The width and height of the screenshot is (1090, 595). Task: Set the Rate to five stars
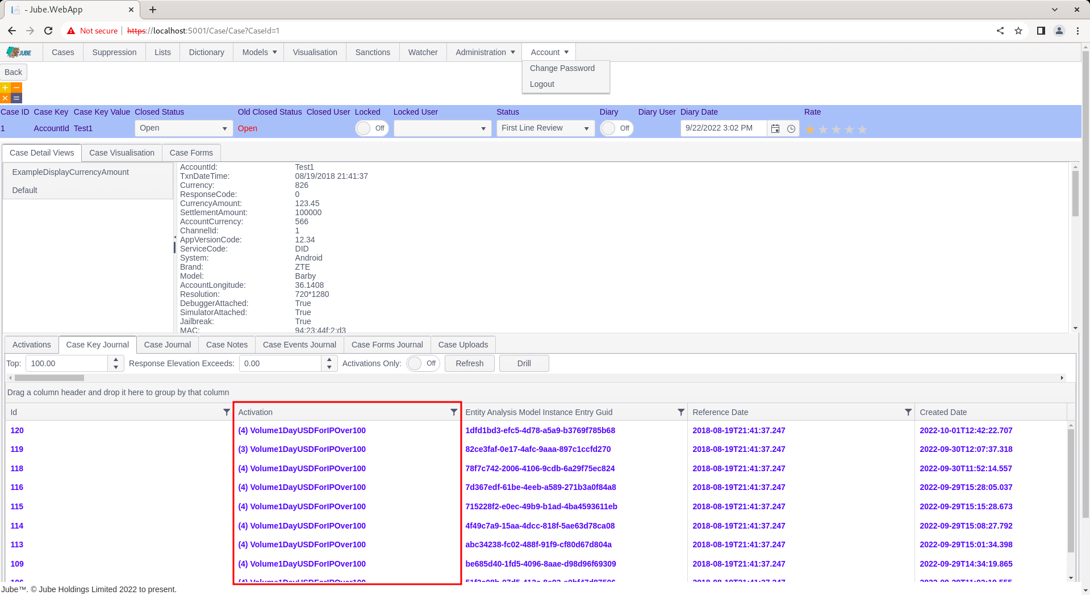862,129
